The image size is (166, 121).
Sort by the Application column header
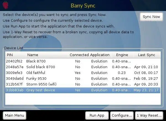pyautogui.click(x=100, y=55)
